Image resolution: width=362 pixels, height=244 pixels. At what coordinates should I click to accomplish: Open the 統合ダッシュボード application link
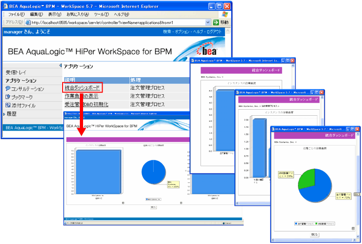(x=82, y=88)
